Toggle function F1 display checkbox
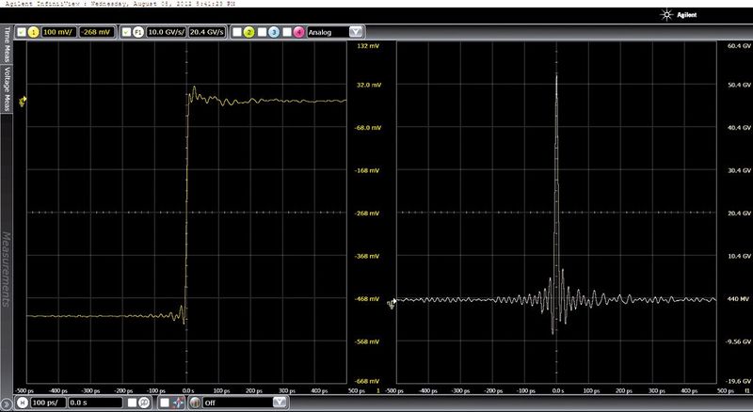Image resolution: width=753 pixels, height=412 pixels. click(126, 32)
